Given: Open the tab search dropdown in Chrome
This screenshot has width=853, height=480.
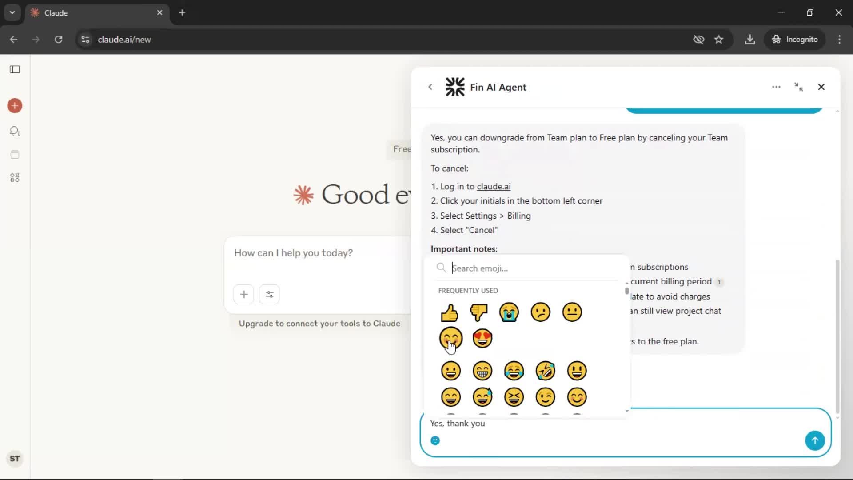Looking at the screenshot, I should 12,12.
